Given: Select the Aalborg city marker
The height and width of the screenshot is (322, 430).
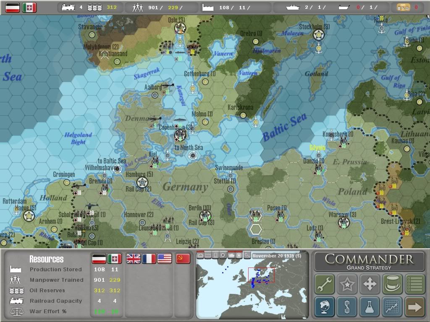Looking at the screenshot, I should (155, 95).
